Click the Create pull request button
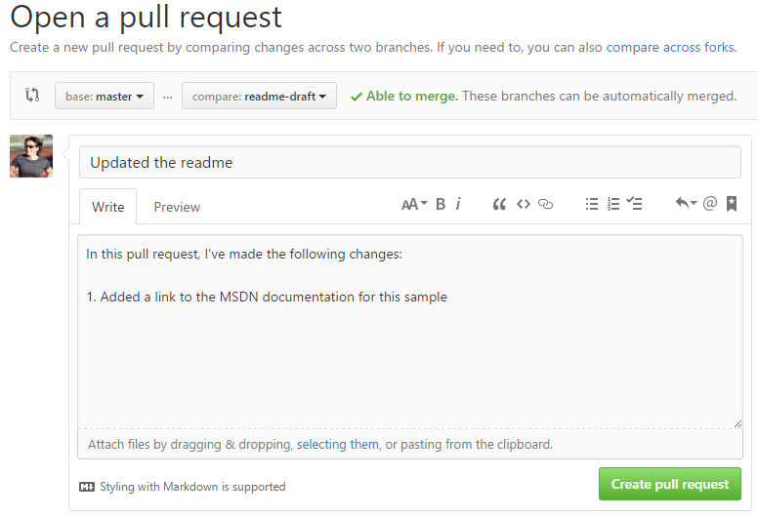The height and width of the screenshot is (517, 758). (x=670, y=484)
